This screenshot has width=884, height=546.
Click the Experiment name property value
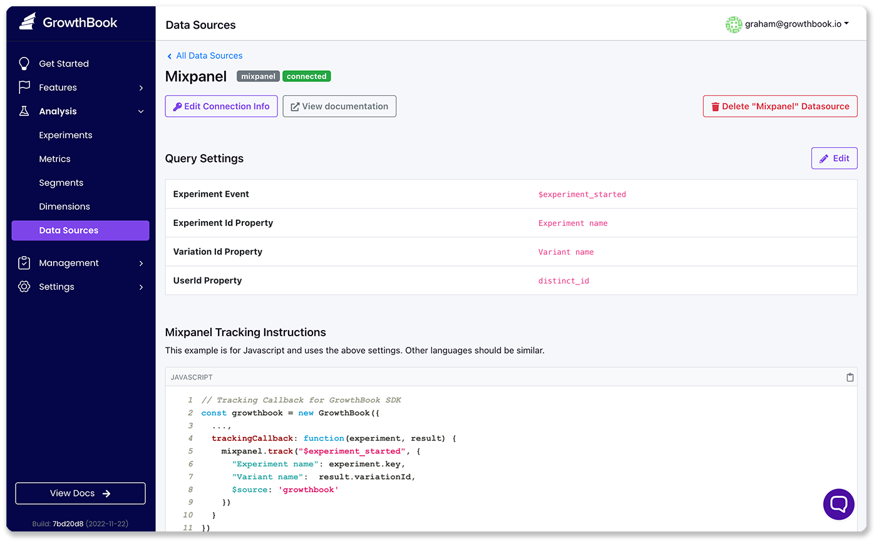[573, 223]
